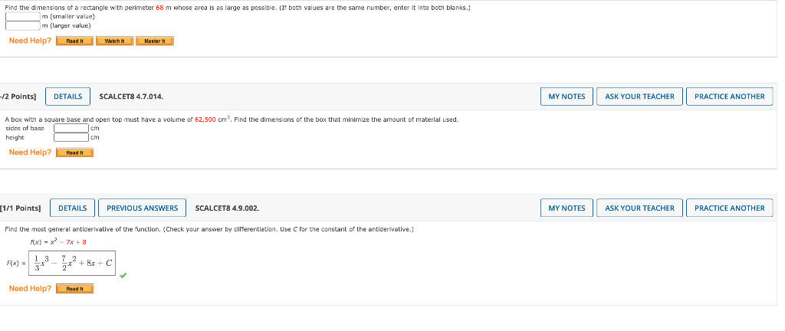The width and height of the screenshot is (785, 331).
Task: Ask your teacher about box problem
Action: point(639,97)
